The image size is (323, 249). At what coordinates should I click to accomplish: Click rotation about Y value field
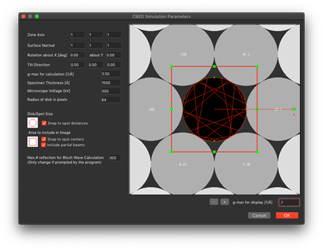point(114,55)
